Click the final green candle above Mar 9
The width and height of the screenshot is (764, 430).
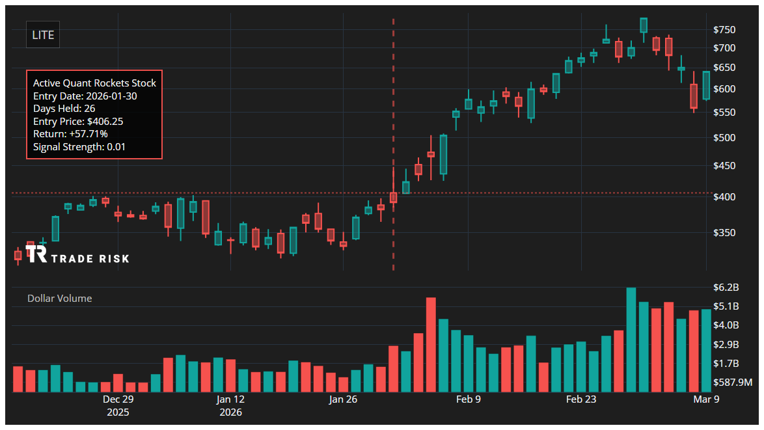(x=706, y=85)
